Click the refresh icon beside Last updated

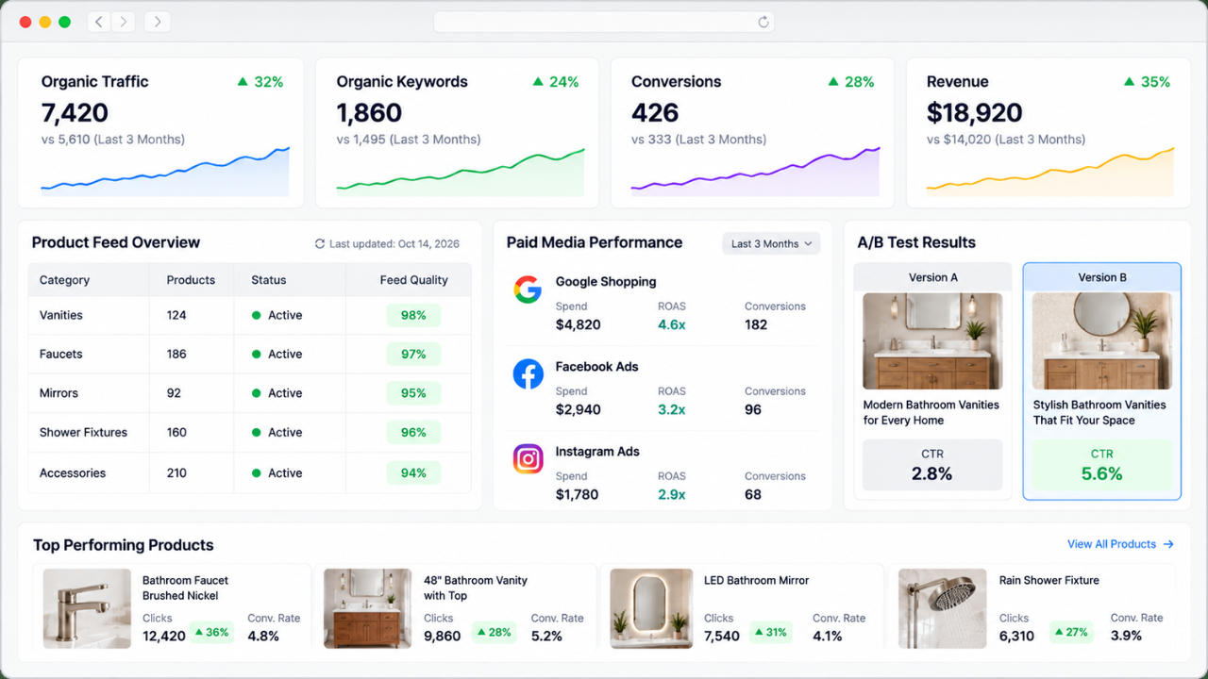click(x=320, y=244)
